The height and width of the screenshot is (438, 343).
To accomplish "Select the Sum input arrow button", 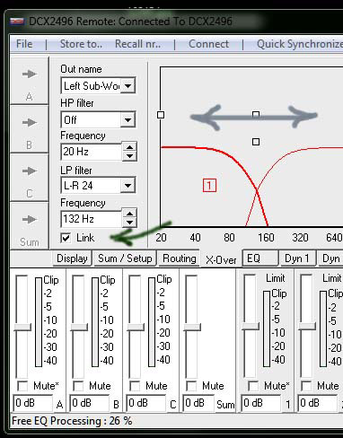I will click(x=30, y=225).
